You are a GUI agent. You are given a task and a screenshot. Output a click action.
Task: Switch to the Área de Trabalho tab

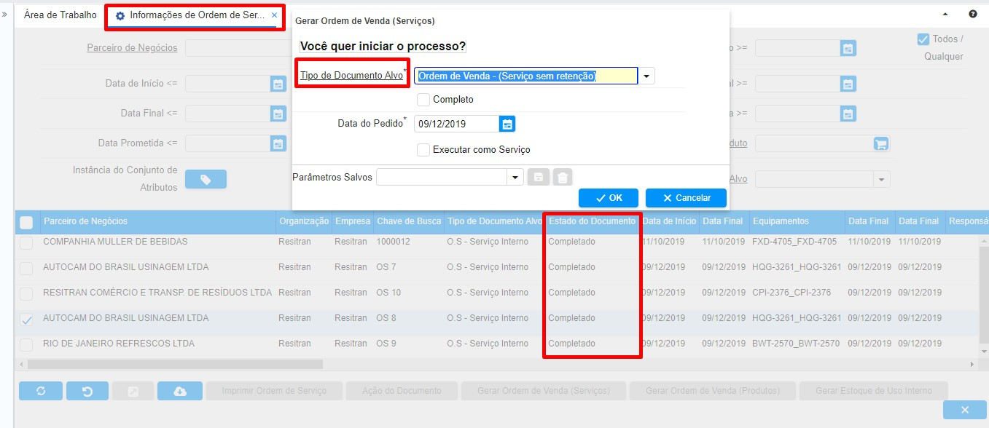pos(60,15)
